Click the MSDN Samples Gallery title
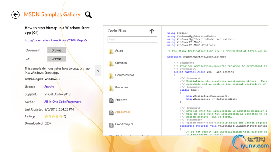This screenshot has height=152, width=271. [x=52, y=15]
